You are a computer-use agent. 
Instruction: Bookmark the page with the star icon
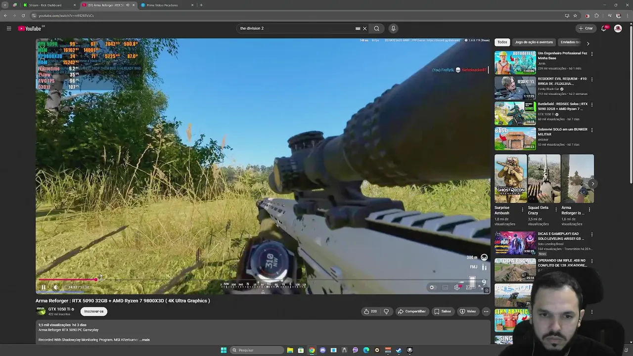click(x=575, y=16)
